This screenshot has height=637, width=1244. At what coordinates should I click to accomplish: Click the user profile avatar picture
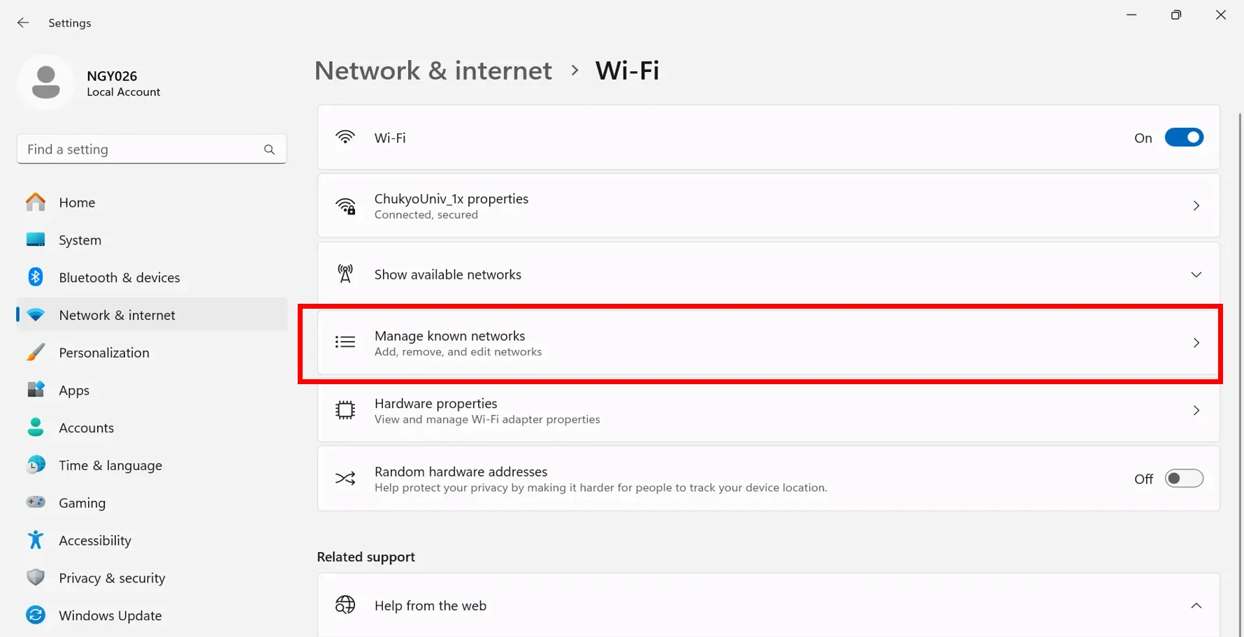46,82
